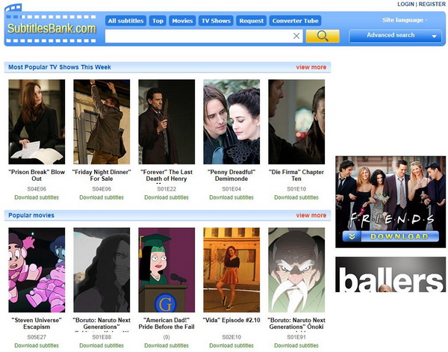Open the Request page
Screen dimensions: 448x352
[251, 21]
